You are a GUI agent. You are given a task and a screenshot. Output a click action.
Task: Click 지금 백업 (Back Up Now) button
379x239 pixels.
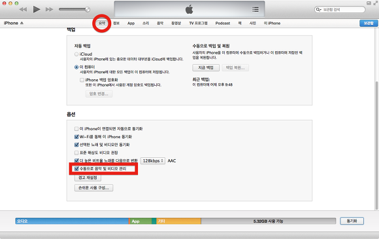206,67
